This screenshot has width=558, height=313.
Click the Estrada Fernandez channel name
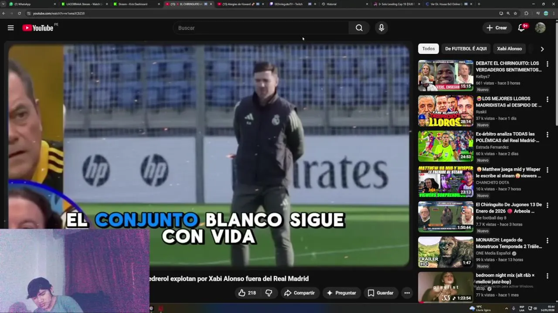(x=492, y=147)
